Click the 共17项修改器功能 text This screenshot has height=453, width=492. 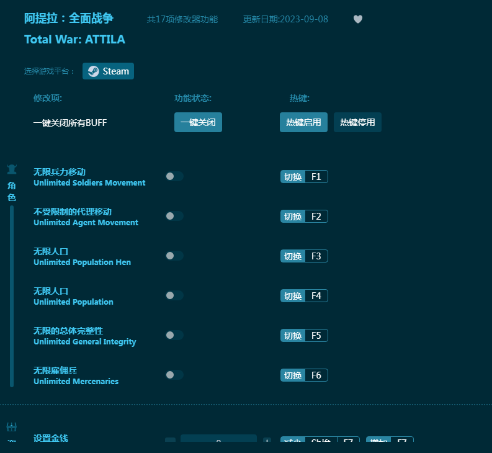[182, 19]
